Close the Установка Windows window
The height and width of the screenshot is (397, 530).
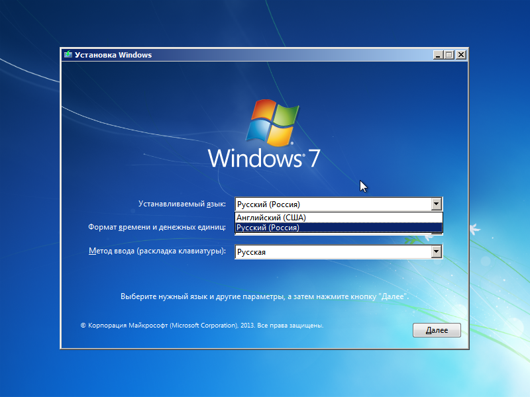[460, 55]
